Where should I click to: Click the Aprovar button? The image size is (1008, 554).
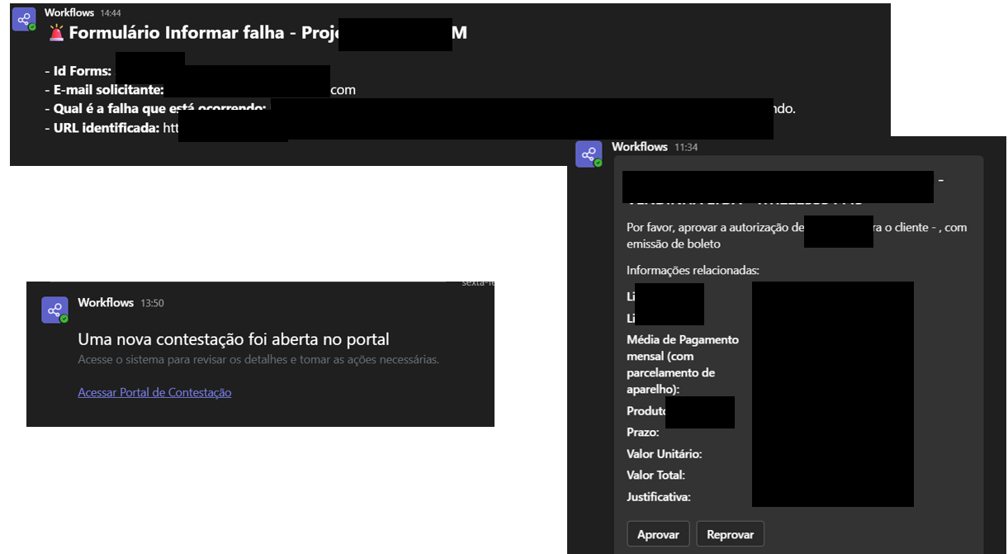658,533
